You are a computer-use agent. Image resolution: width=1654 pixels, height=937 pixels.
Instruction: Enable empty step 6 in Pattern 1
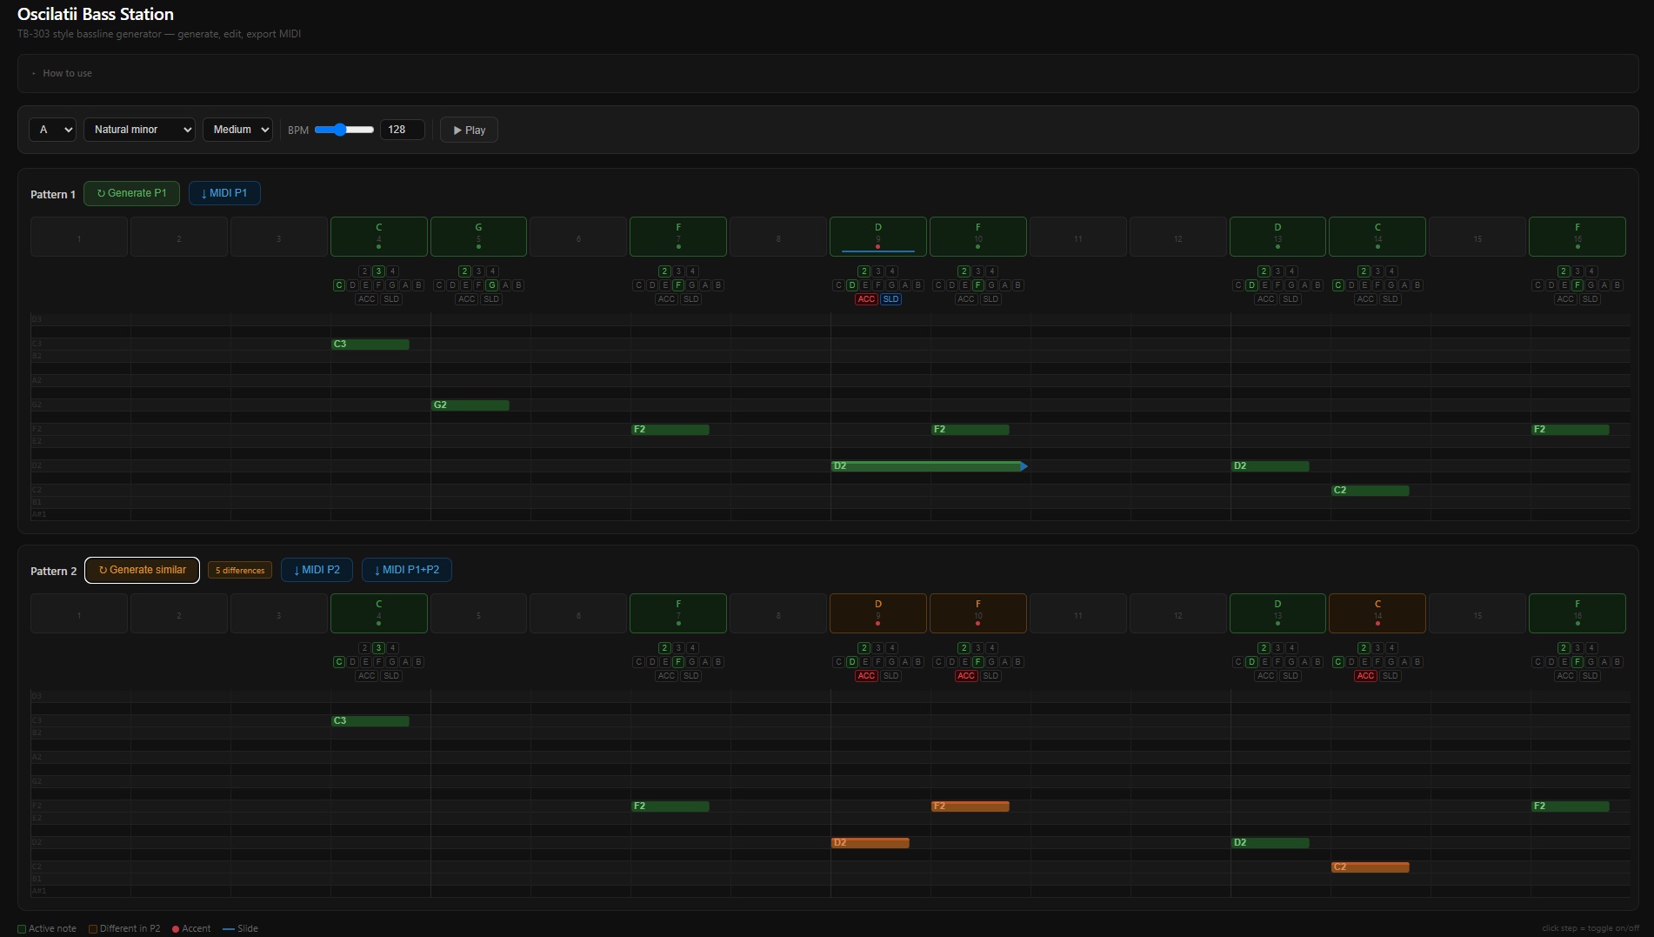578,237
